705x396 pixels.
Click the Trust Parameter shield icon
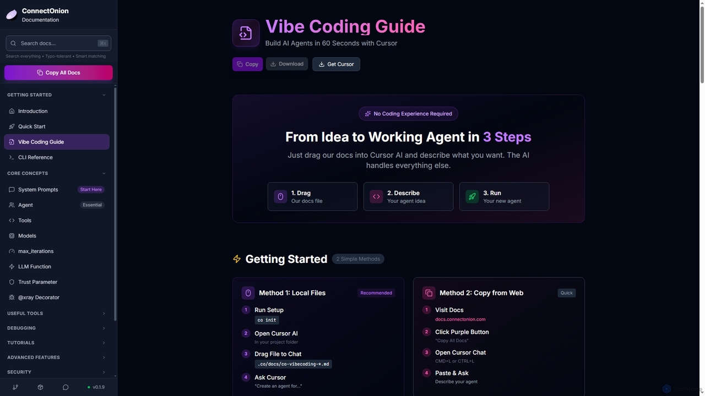[x=12, y=282]
